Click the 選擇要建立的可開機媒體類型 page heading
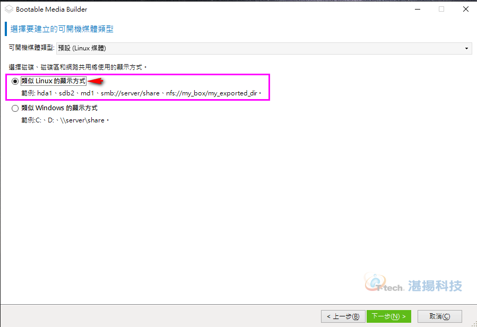 coord(62,29)
